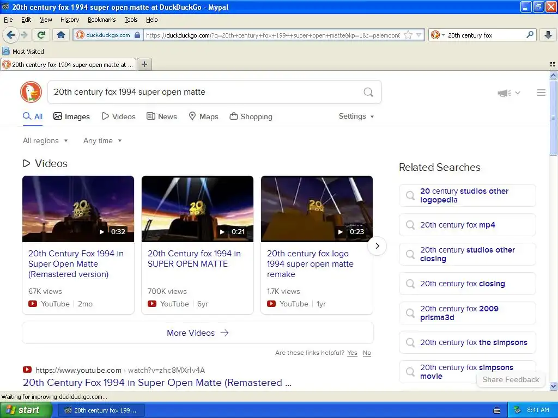
Task: Play the 0:21 SUPER OPEN MATTE video thumbnail
Action: [197, 209]
